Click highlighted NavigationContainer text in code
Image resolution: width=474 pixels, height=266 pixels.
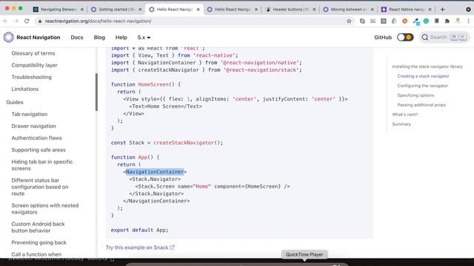coord(155,171)
